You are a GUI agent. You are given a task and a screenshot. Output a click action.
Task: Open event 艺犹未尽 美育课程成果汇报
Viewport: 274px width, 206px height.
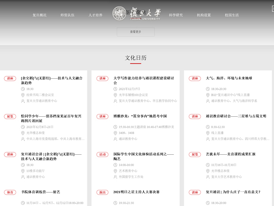click(x=231, y=154)
